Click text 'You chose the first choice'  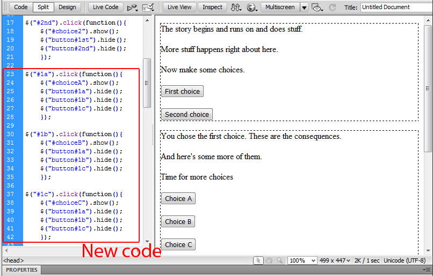pos(203,136)
